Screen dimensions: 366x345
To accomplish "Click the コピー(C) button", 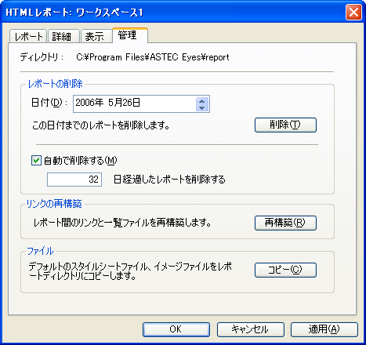I will tap(285, 270).
